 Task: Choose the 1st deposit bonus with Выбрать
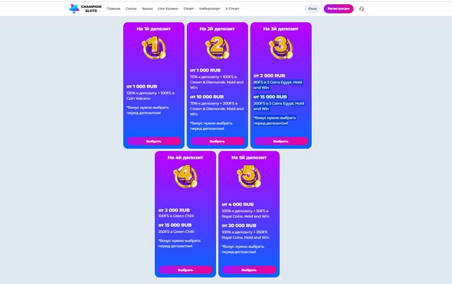(x=154, y=141)
